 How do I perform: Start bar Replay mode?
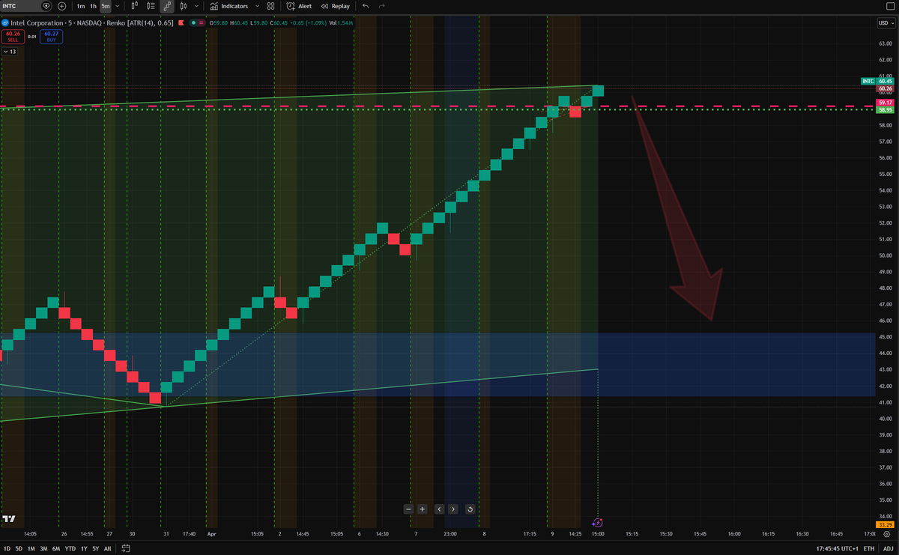[336, 6]
